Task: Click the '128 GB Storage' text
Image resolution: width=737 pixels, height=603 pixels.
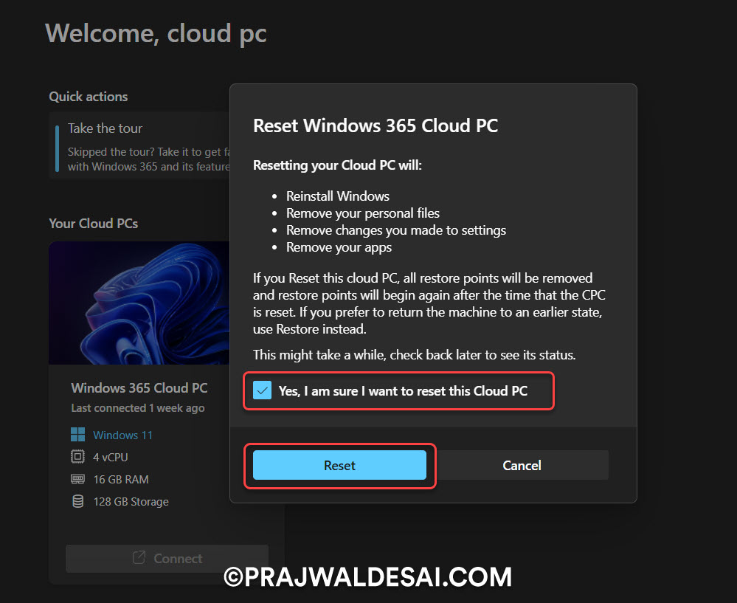Action: coord(131,502)
